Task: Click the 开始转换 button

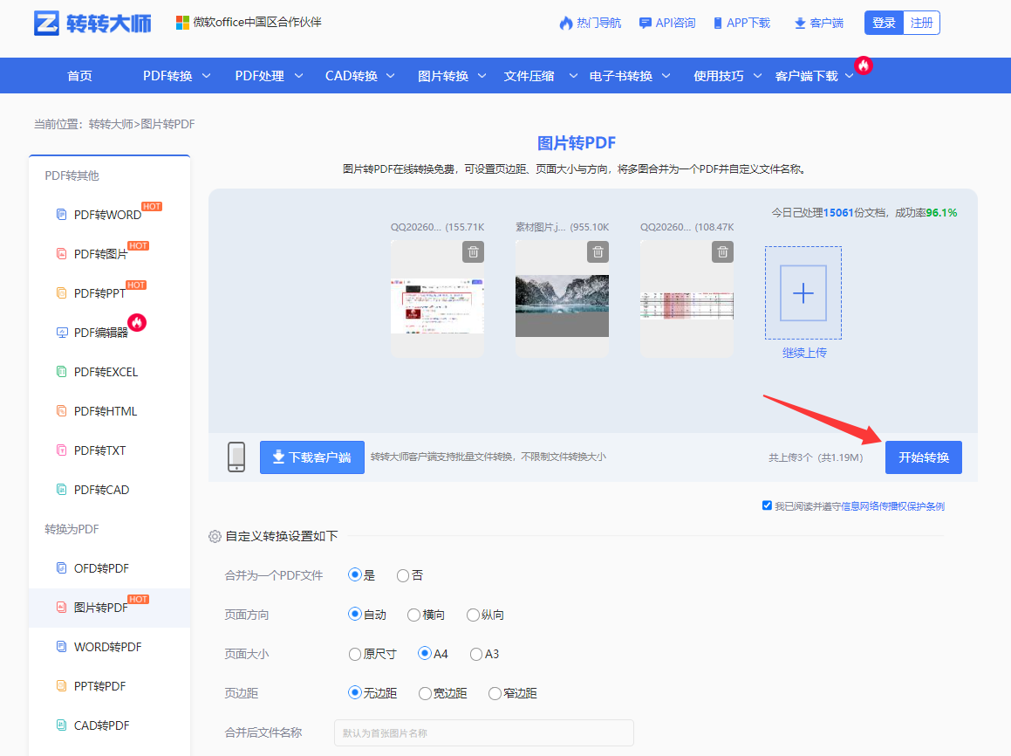Action: click(923, 457)
